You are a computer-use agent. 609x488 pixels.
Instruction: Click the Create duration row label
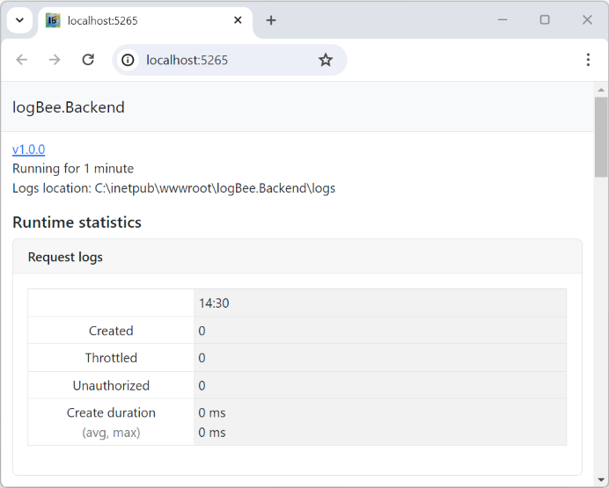[111, 412]
